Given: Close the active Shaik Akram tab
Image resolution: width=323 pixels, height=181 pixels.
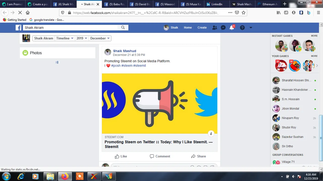Looking at the screenshot, I should (x=98, y=4).
